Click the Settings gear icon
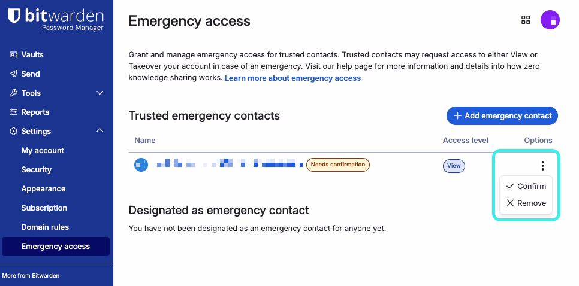Screen dimensions: 579x286 (14, 131)
